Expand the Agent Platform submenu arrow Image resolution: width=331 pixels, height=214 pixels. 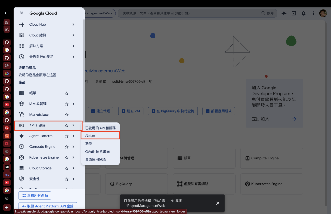pyautogui.click(x=73, y=136)
